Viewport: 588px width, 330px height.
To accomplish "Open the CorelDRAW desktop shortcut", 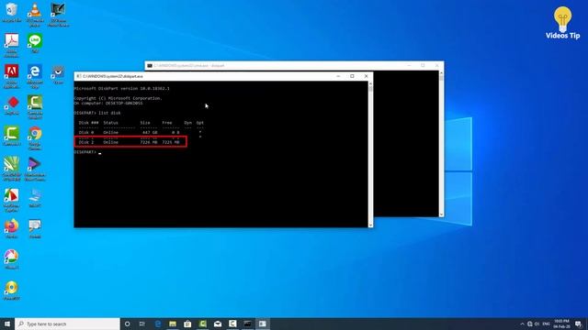I will pos(12,169).
